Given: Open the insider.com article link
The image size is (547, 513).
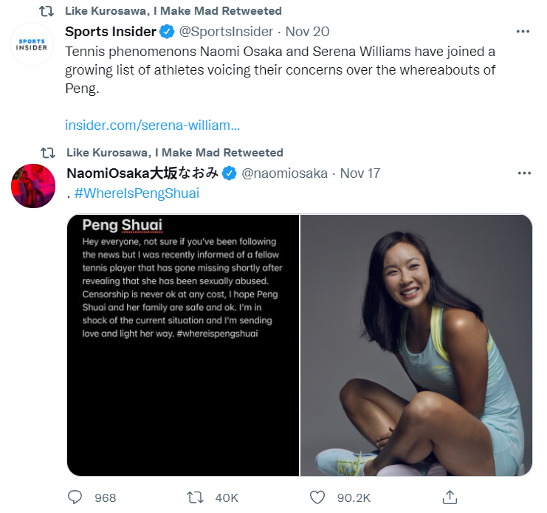Looking at the screenshot, I should pos(153,125).
